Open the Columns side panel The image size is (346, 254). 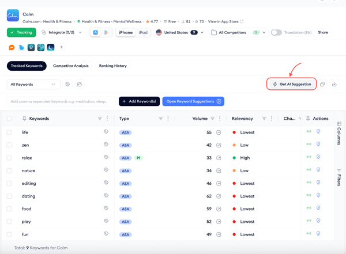click(x=339, y=133)
